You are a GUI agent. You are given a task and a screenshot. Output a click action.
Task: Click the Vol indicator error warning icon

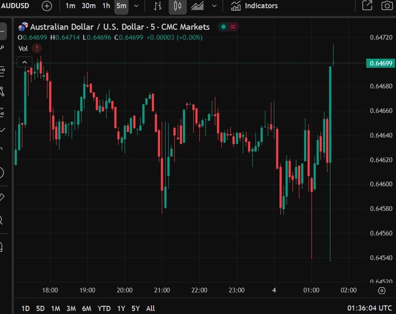(x=37, y=48)
